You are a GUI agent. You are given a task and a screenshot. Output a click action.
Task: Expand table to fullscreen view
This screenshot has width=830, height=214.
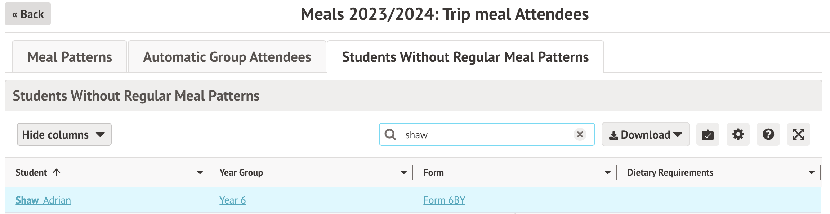point(798,135)
